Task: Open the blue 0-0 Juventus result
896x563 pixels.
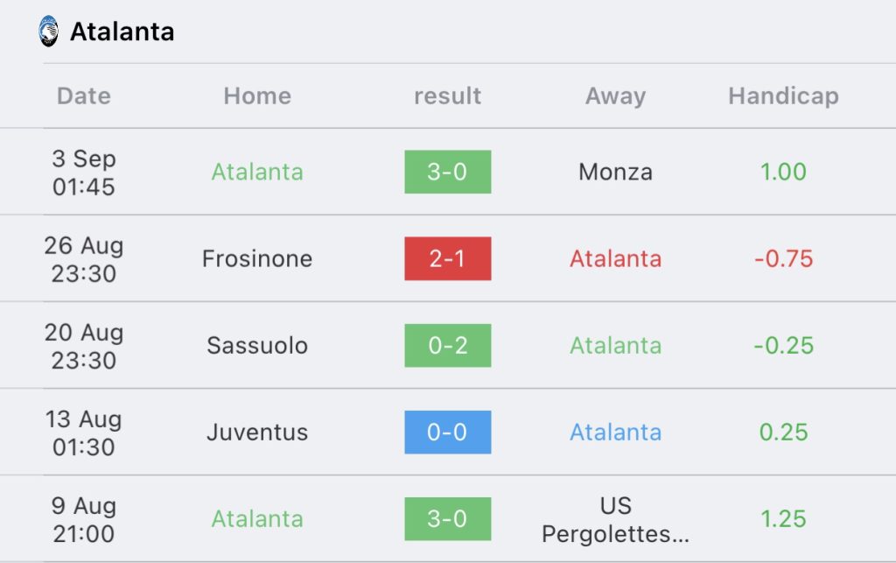Action: 447,433
